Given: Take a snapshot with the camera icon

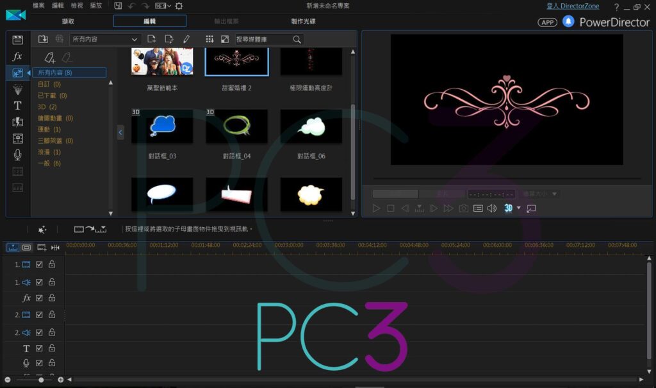Looking at the screenshot, I should coord(463,208).
